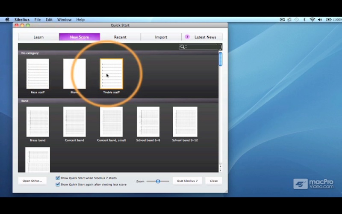The image size is (342, 214).
Task: Switch to the Recent tab
Action: [x=120, y=37]
